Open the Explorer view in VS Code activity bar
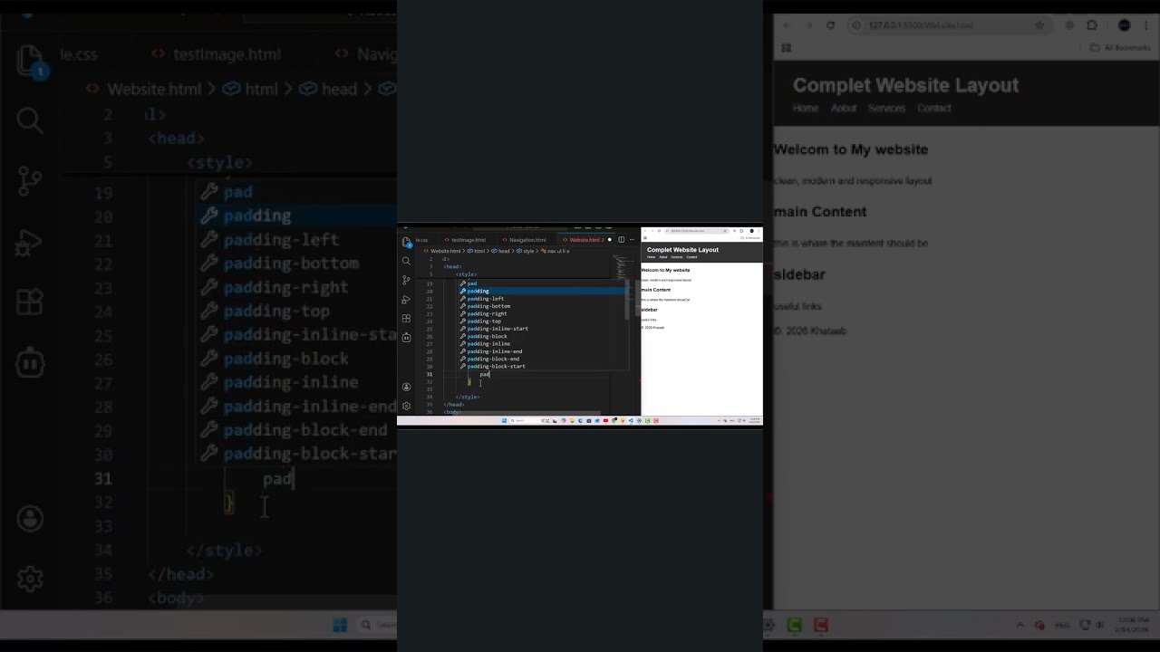 pos(406,242)
